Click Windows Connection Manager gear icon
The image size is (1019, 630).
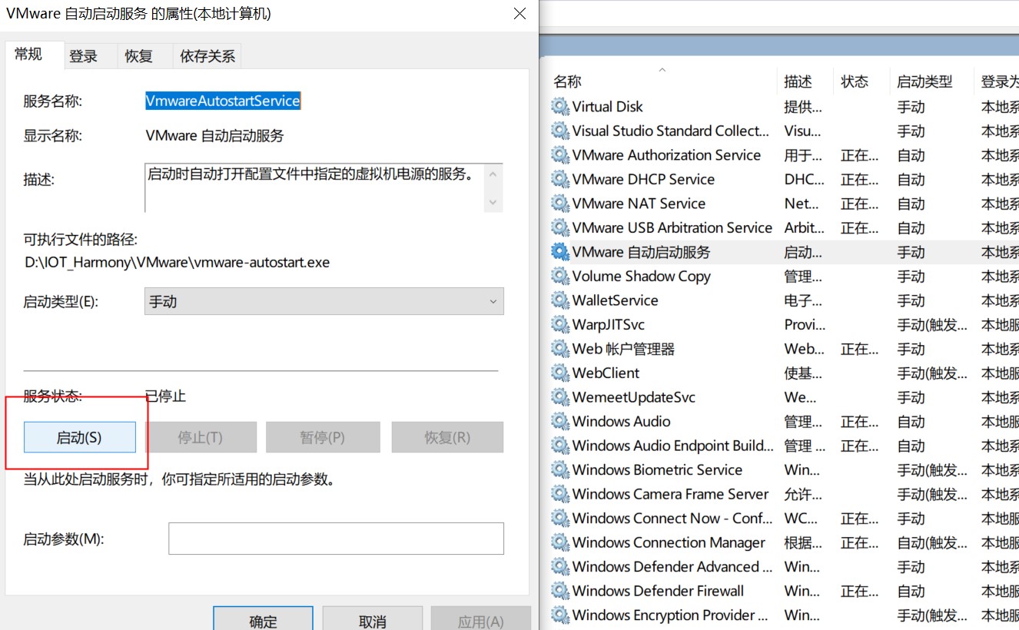point(560,542)
